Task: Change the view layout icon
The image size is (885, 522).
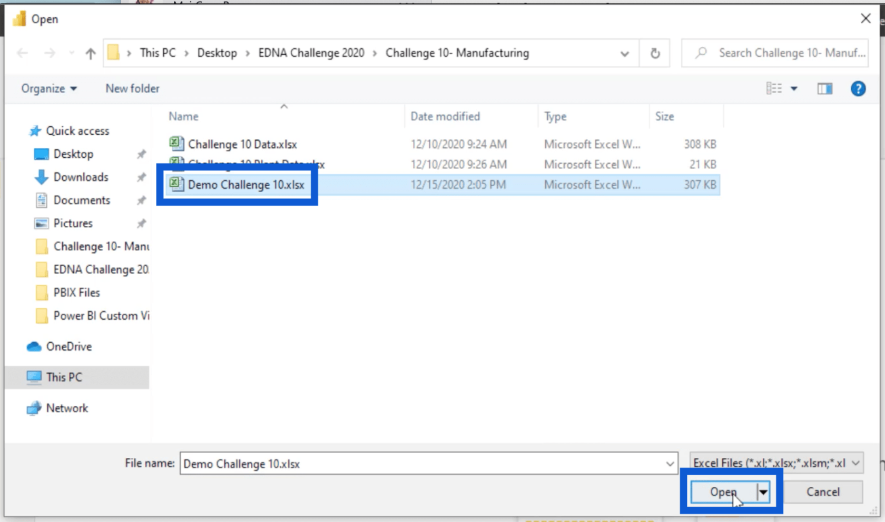Action: pyautogui.click(x=774, y=88)
